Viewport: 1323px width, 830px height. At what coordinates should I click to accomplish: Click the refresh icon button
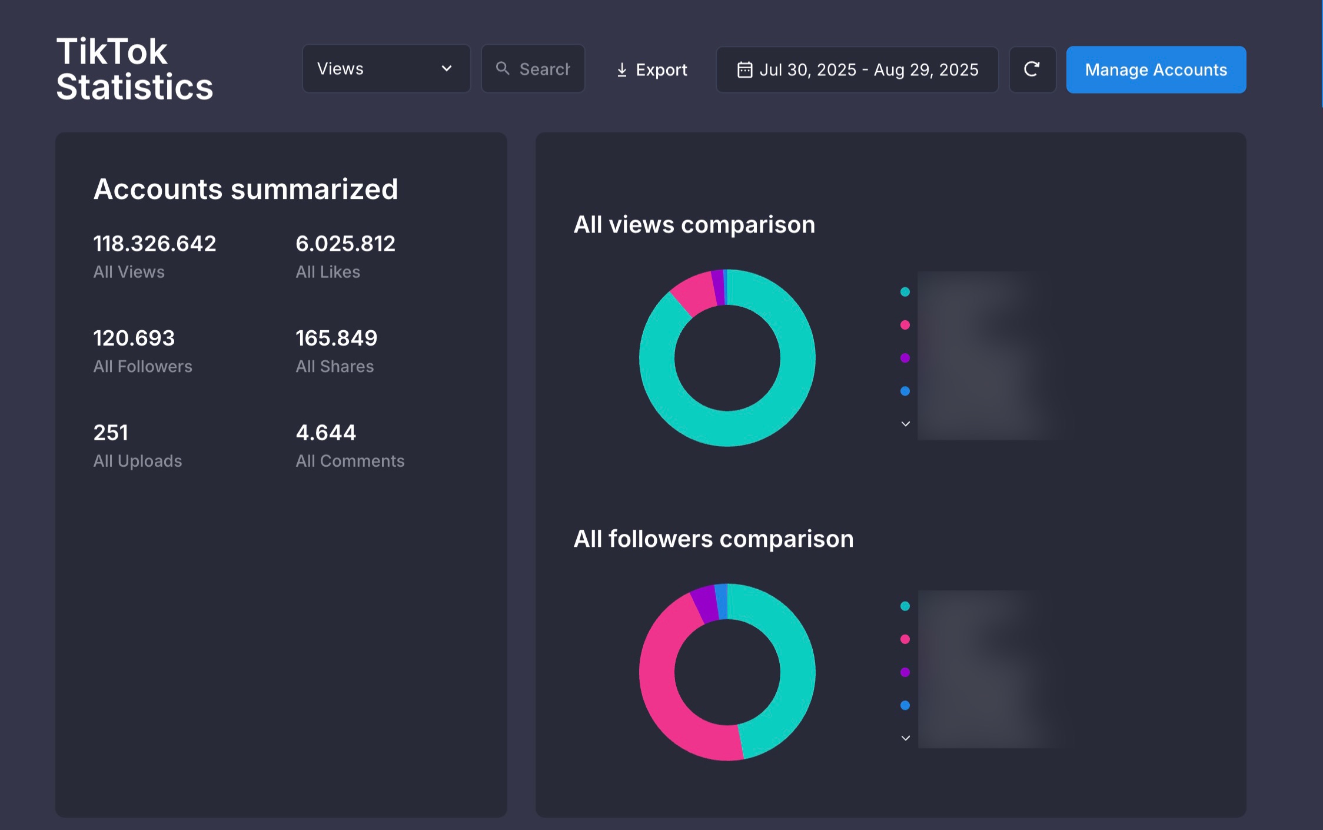[1032, 69]
